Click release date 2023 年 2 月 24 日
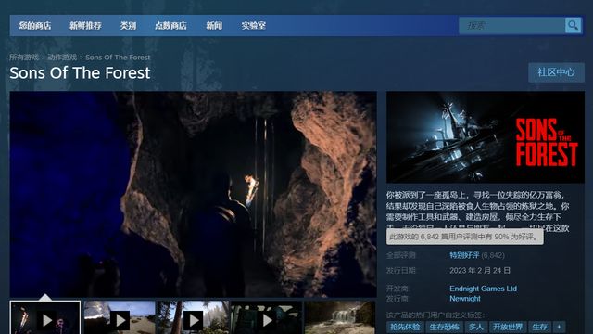This screenshot has height=334, width=593. click(480, 270)
